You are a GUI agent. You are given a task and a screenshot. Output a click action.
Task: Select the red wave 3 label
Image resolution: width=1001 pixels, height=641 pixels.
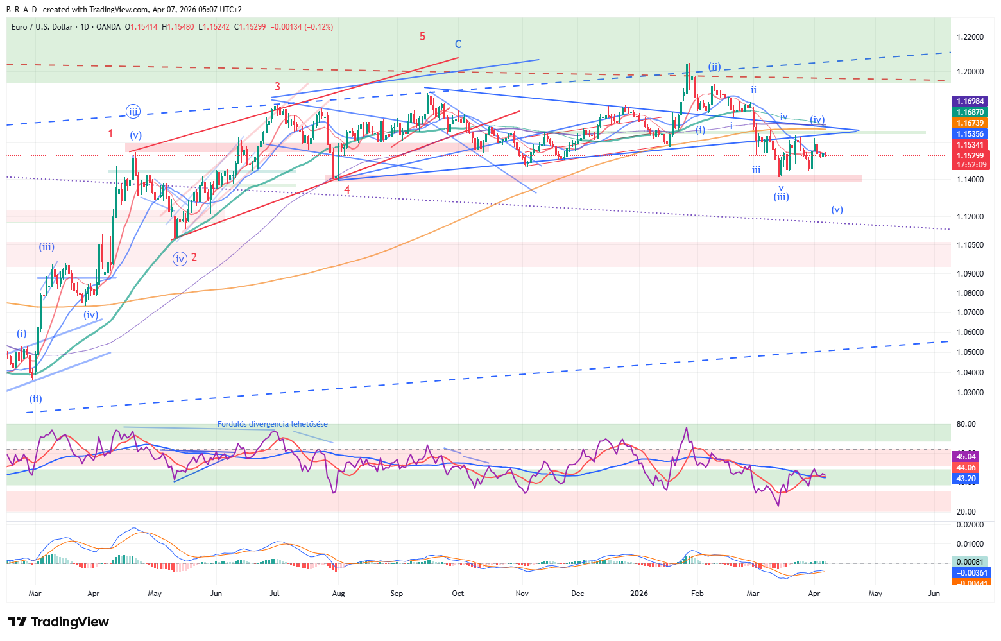coord(277,87)
